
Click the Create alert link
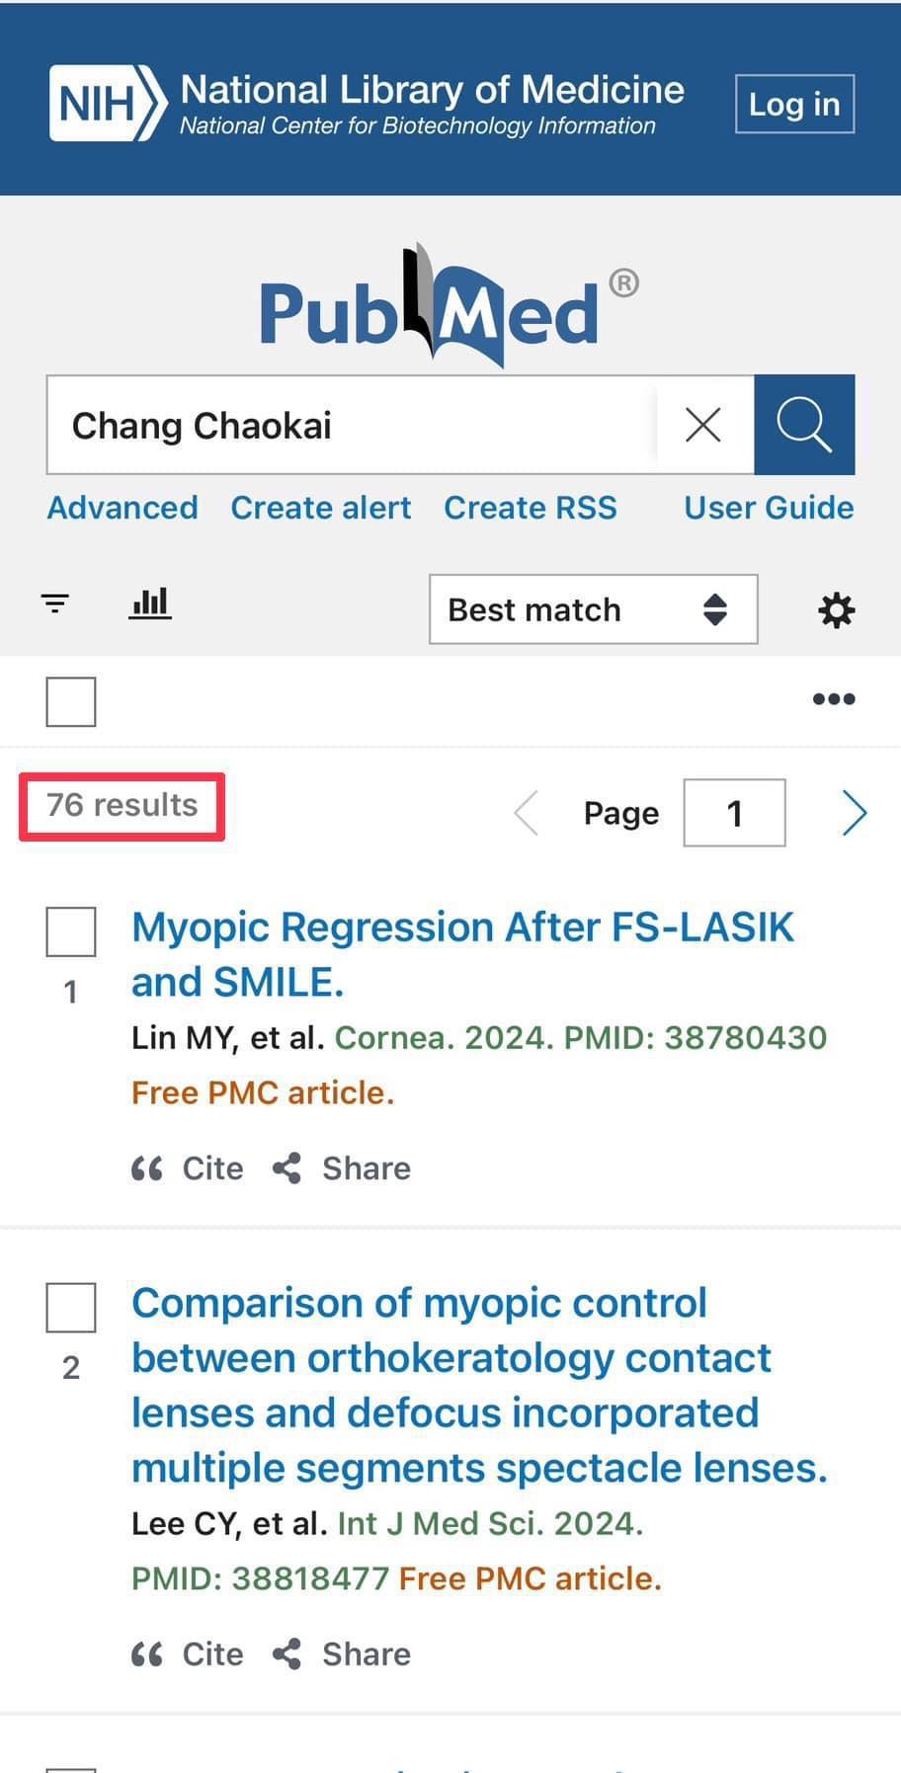(321, 508)
